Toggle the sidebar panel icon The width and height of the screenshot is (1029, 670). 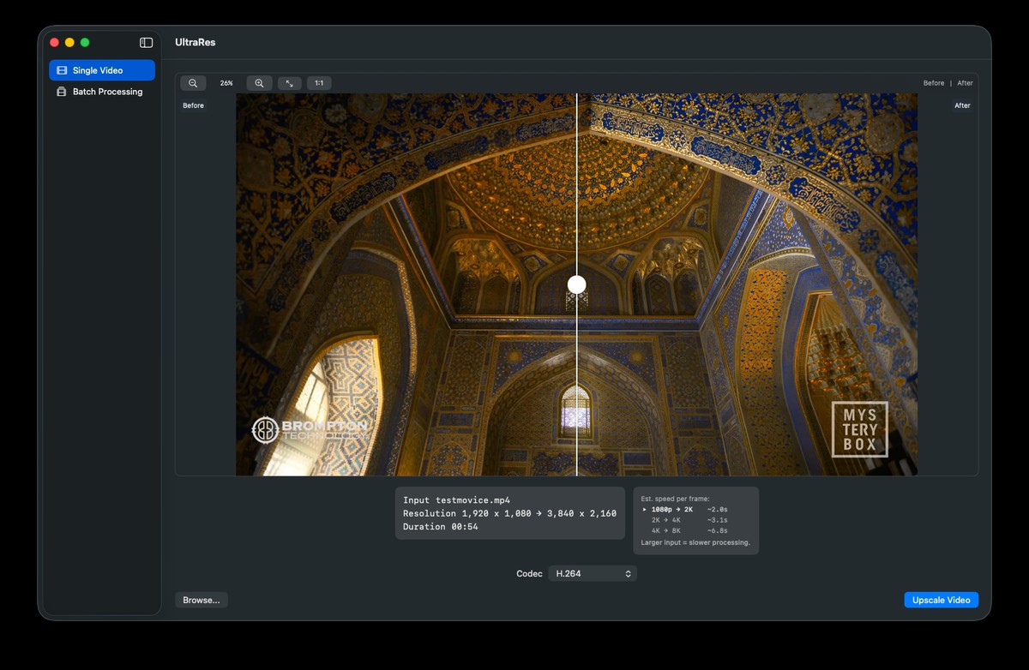tap(146, 42)
